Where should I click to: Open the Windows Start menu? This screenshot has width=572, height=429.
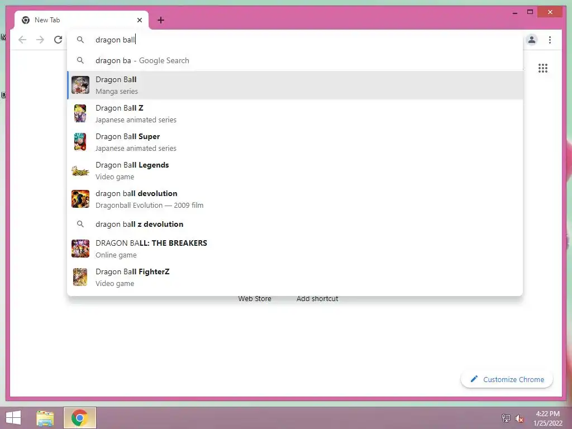(x=13, y=418)
